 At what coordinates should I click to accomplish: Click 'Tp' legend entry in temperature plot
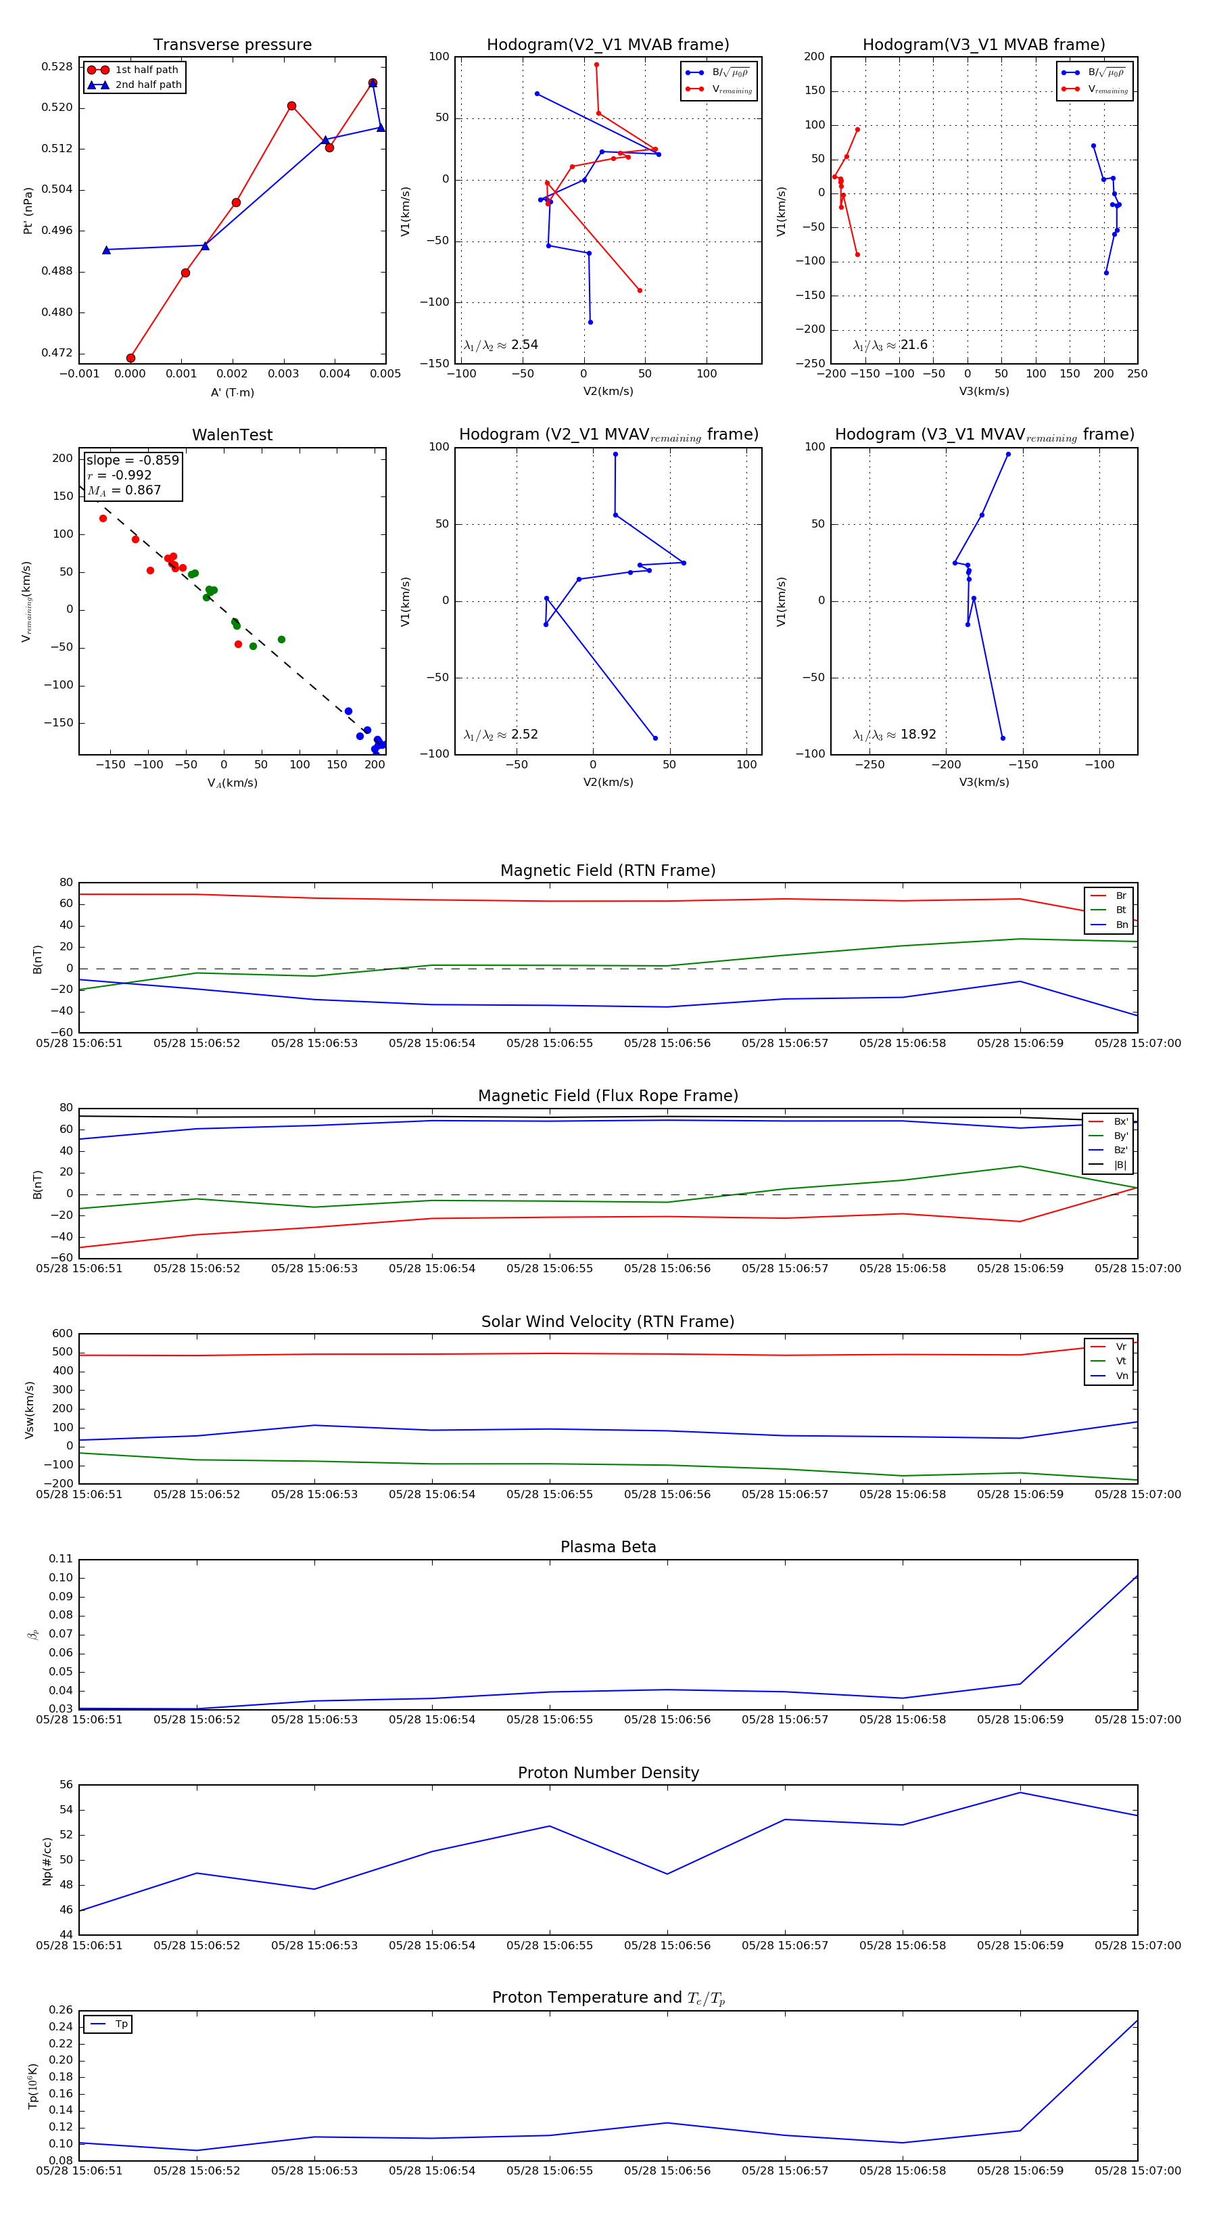coord(108,2025)
